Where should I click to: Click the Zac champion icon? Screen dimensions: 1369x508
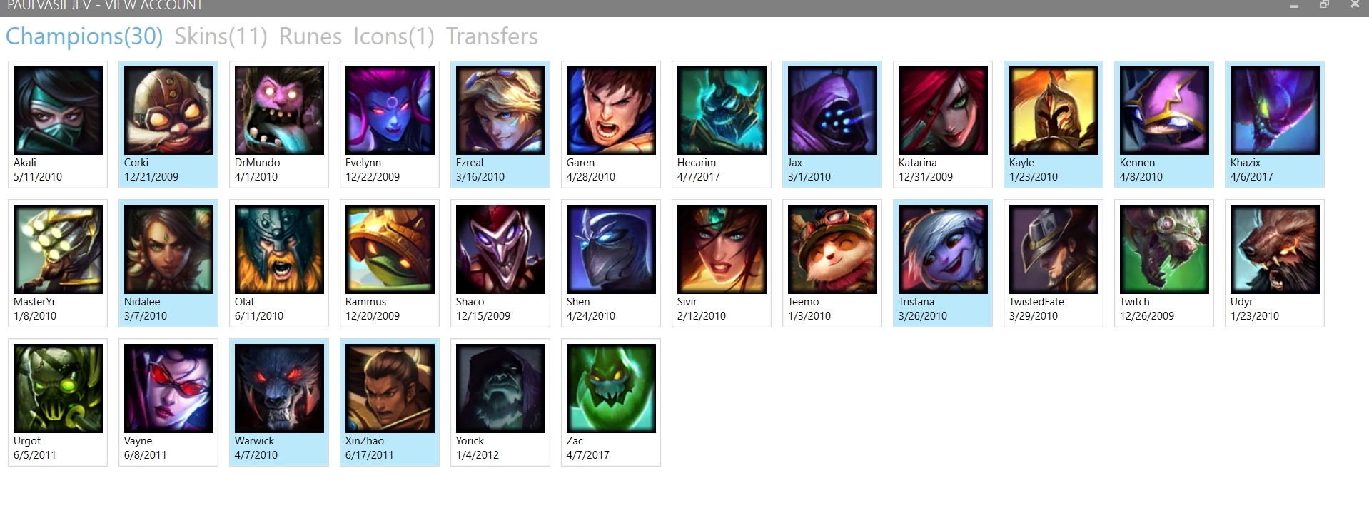point(611,388)
